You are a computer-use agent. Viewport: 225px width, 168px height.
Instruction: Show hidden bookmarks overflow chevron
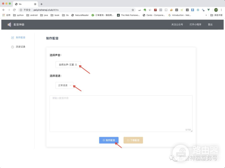click(x=206, y=15)
